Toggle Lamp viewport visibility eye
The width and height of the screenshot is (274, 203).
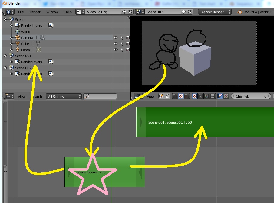(x=116, y=50)
